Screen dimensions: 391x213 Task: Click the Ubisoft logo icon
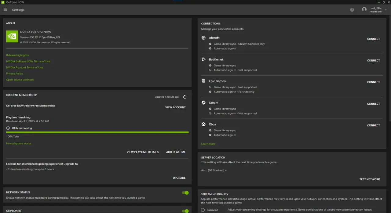(x=203, y=38)
